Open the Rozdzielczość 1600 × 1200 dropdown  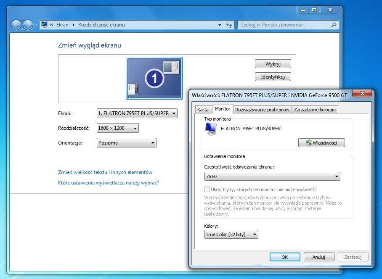pos(118,128)
